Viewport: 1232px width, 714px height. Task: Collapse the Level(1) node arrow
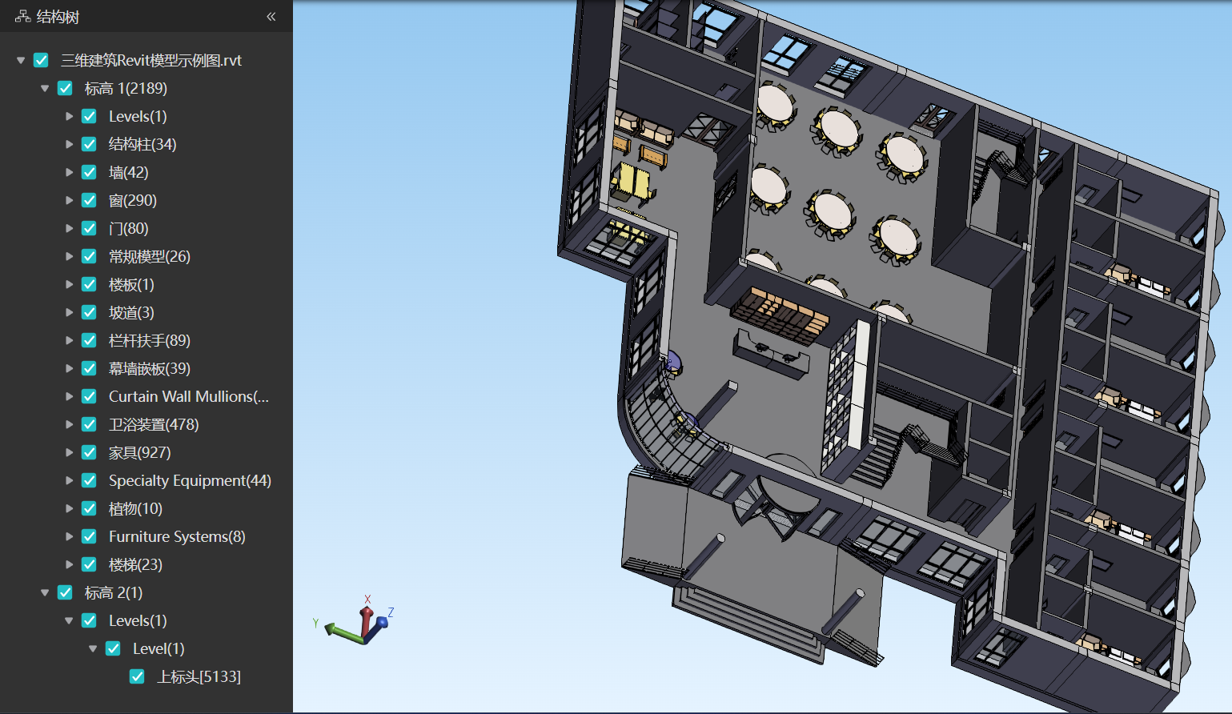tap(93, 648)
